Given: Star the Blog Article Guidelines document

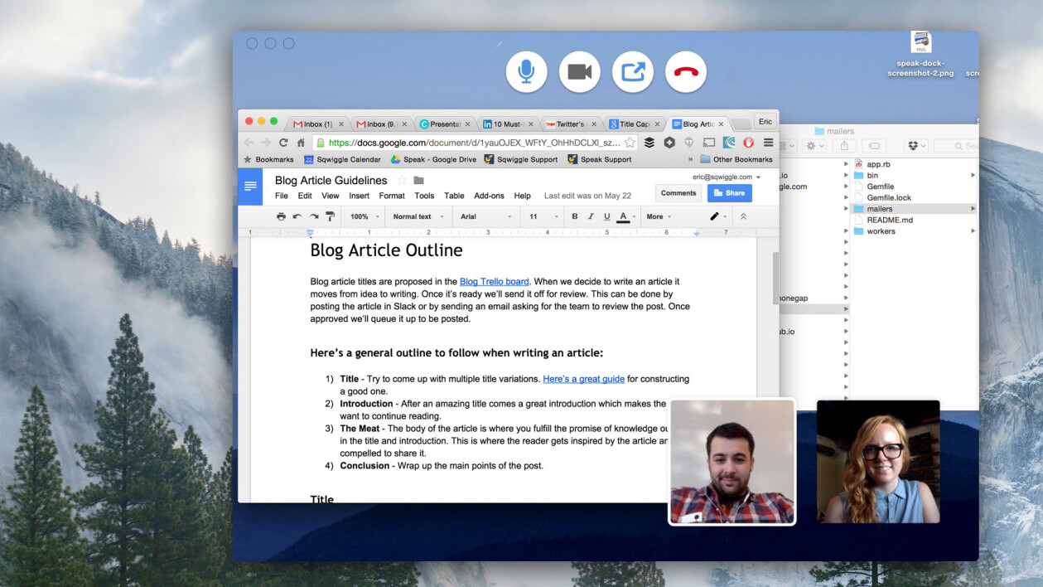Looking at the screenshot, I should (402, 181).
